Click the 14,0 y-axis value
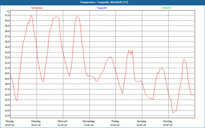Screen dimensions: 205x128 click(x=7, y=105)
